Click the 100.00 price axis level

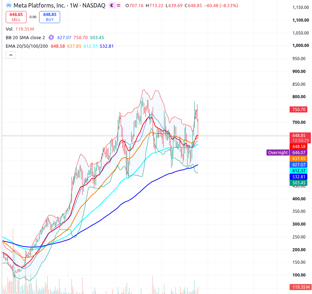[x=299, y=275]
